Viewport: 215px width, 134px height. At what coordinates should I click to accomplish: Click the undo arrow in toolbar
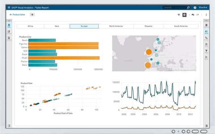[x=193, y=15]
